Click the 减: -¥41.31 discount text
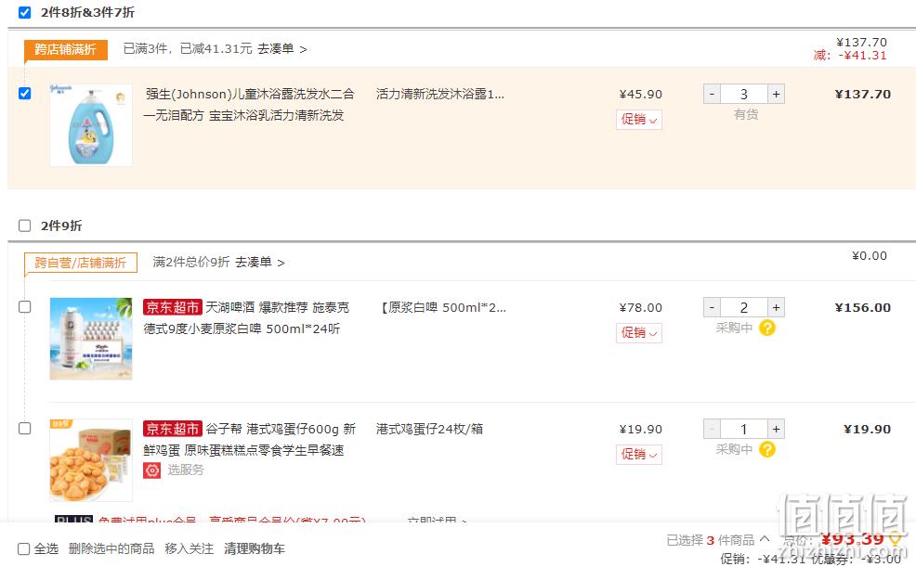The image size is (916, 567). (x=850, y=56)
